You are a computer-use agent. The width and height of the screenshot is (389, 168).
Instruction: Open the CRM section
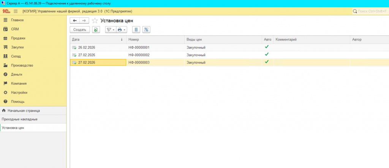point(33,29)
